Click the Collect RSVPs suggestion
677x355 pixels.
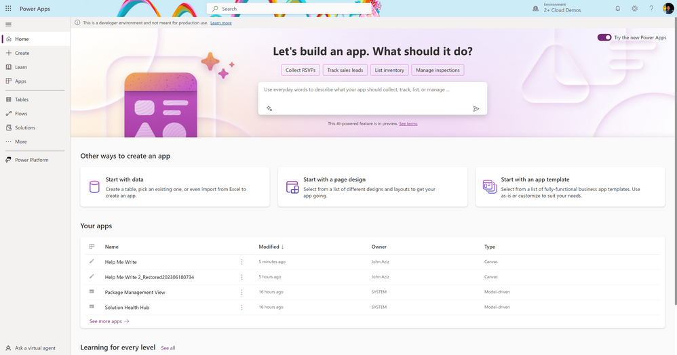(301, 70)
